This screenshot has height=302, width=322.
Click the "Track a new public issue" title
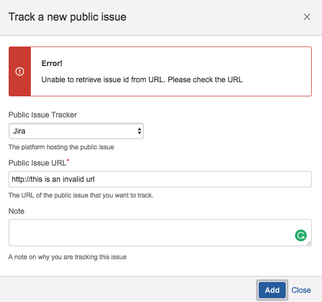point(67,17)
